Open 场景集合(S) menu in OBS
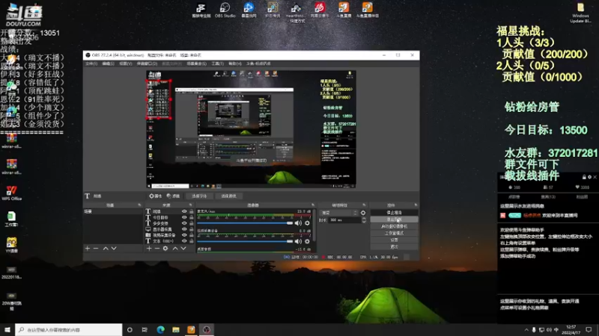 [197, 63]
